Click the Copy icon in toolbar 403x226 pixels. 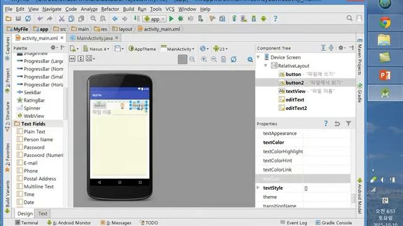pyautogui.click(x=71, y=19)
